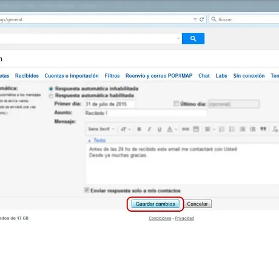Image resolution: width=279 pixels, height=279 pixels.
Task: Enable the Último día checkbox
Action: click(x=176, y=104)
